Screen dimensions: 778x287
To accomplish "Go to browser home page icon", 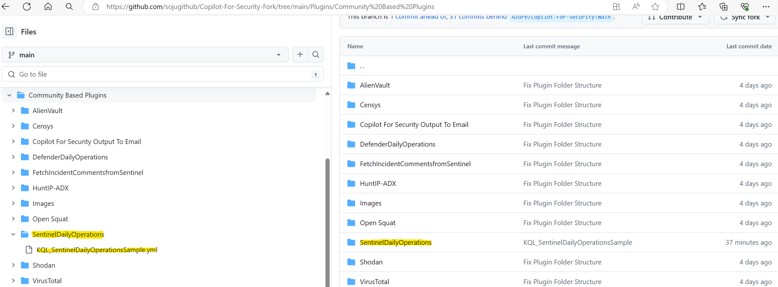I will [48, 7].
